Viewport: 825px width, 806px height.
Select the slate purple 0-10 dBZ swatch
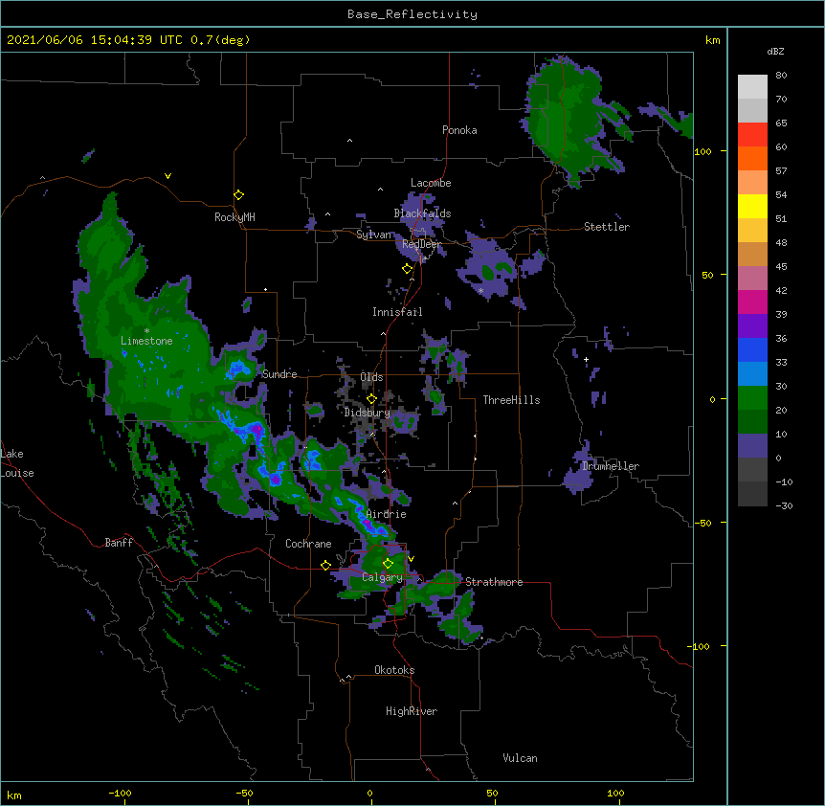pos(752,446)
